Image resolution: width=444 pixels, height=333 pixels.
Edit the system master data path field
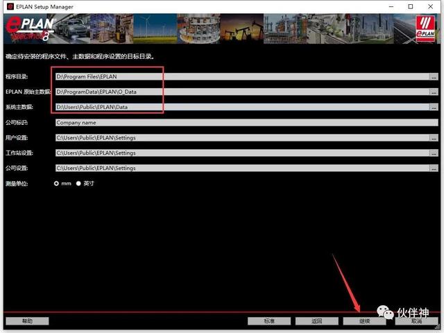pyautogui.click(x=242, y=107)
